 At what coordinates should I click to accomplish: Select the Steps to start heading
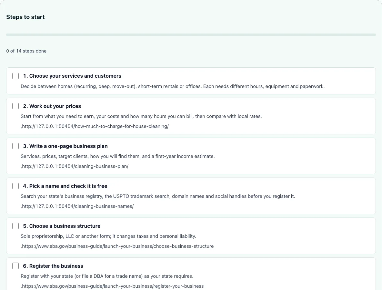25,17
